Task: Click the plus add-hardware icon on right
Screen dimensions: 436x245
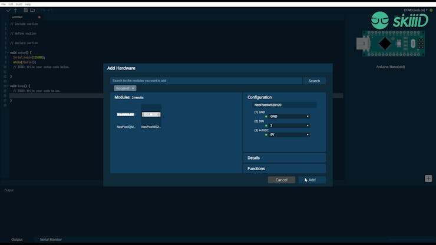Action: [x=428, y=178]
